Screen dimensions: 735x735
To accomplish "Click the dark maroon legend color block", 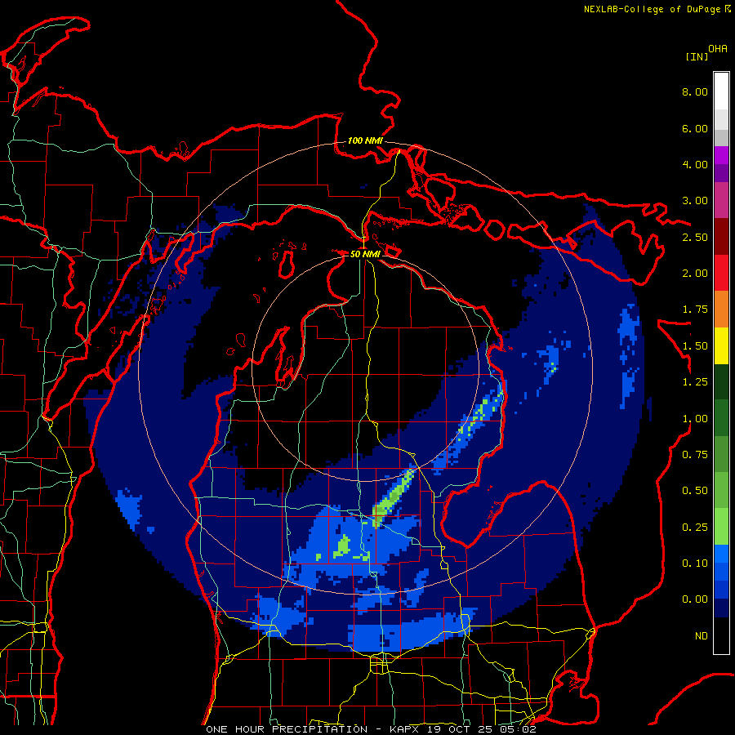I will pyautogui.click(x=721, y=237).
